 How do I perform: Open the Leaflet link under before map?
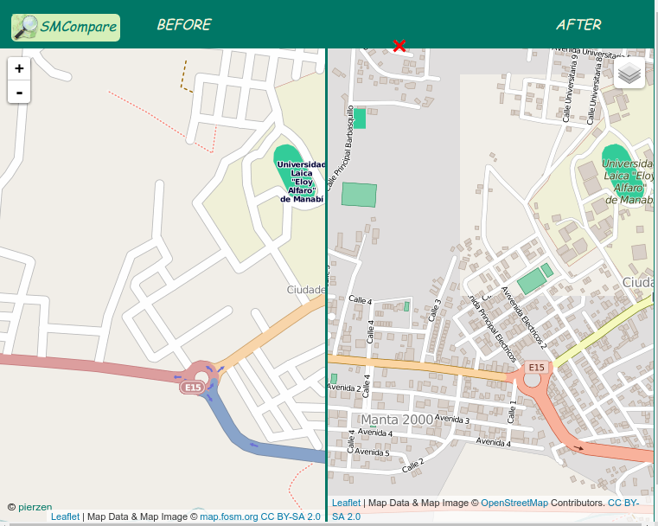[65, 516]
